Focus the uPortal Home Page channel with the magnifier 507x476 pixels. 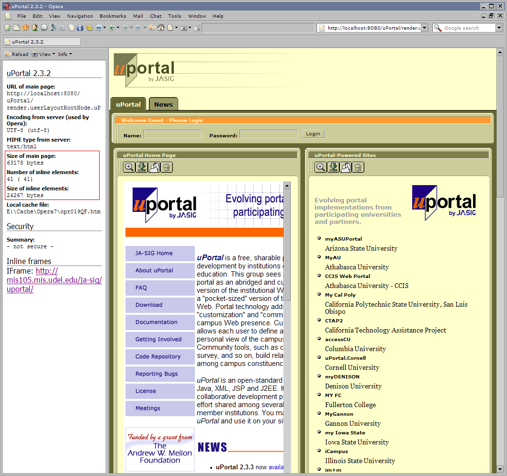pyautogui.click(x=129, y=167)
